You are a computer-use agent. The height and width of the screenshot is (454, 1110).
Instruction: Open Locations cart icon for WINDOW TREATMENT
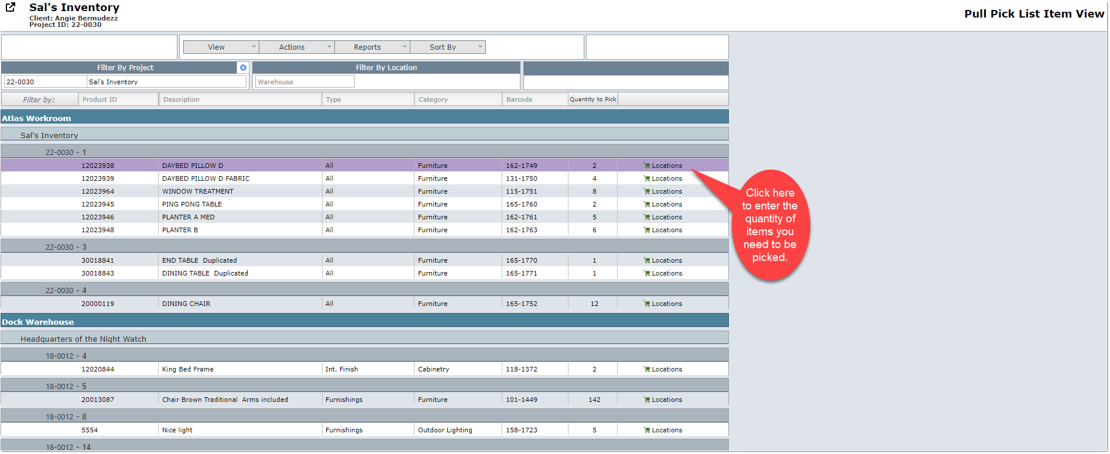pyautogui.click(x=647, y=191)
